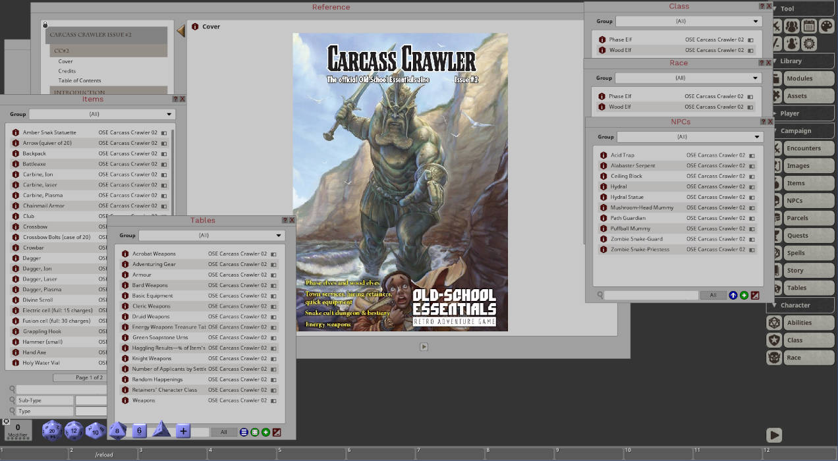Collapse the Character sidebar section
Image resolution: width=838 pixels, height=461 pixels.
coord(802,305)
